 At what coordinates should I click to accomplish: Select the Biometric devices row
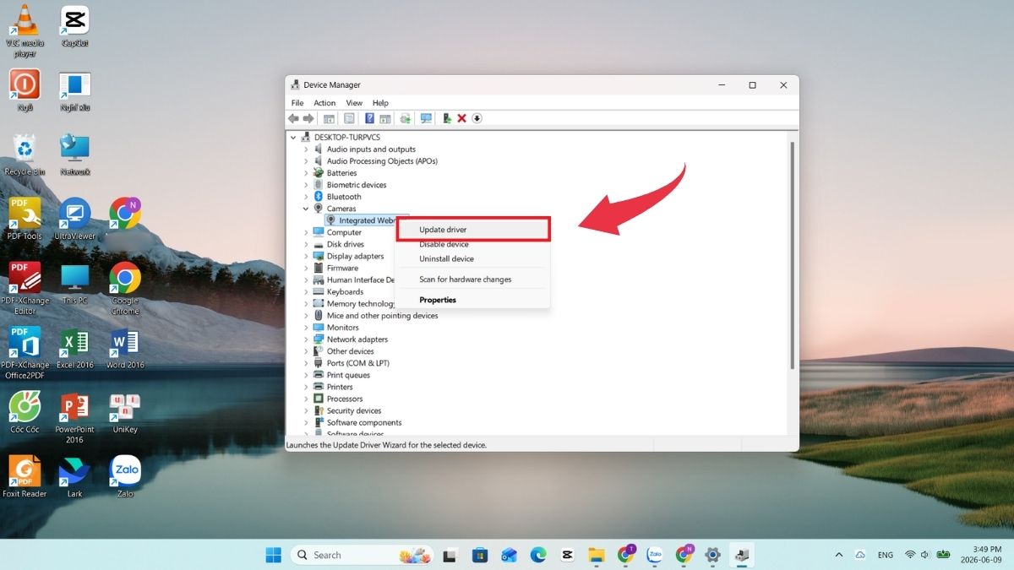coord(350,185)
